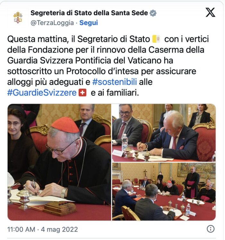Click the X logo icon
Viewport: 225px width, 240px height.
coord(210,12)
